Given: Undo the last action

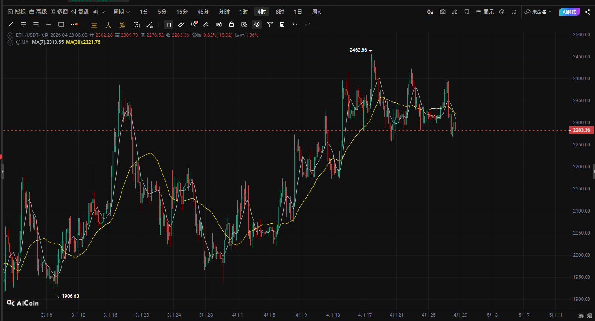Looking at the screenshot, I should point(295,24).
